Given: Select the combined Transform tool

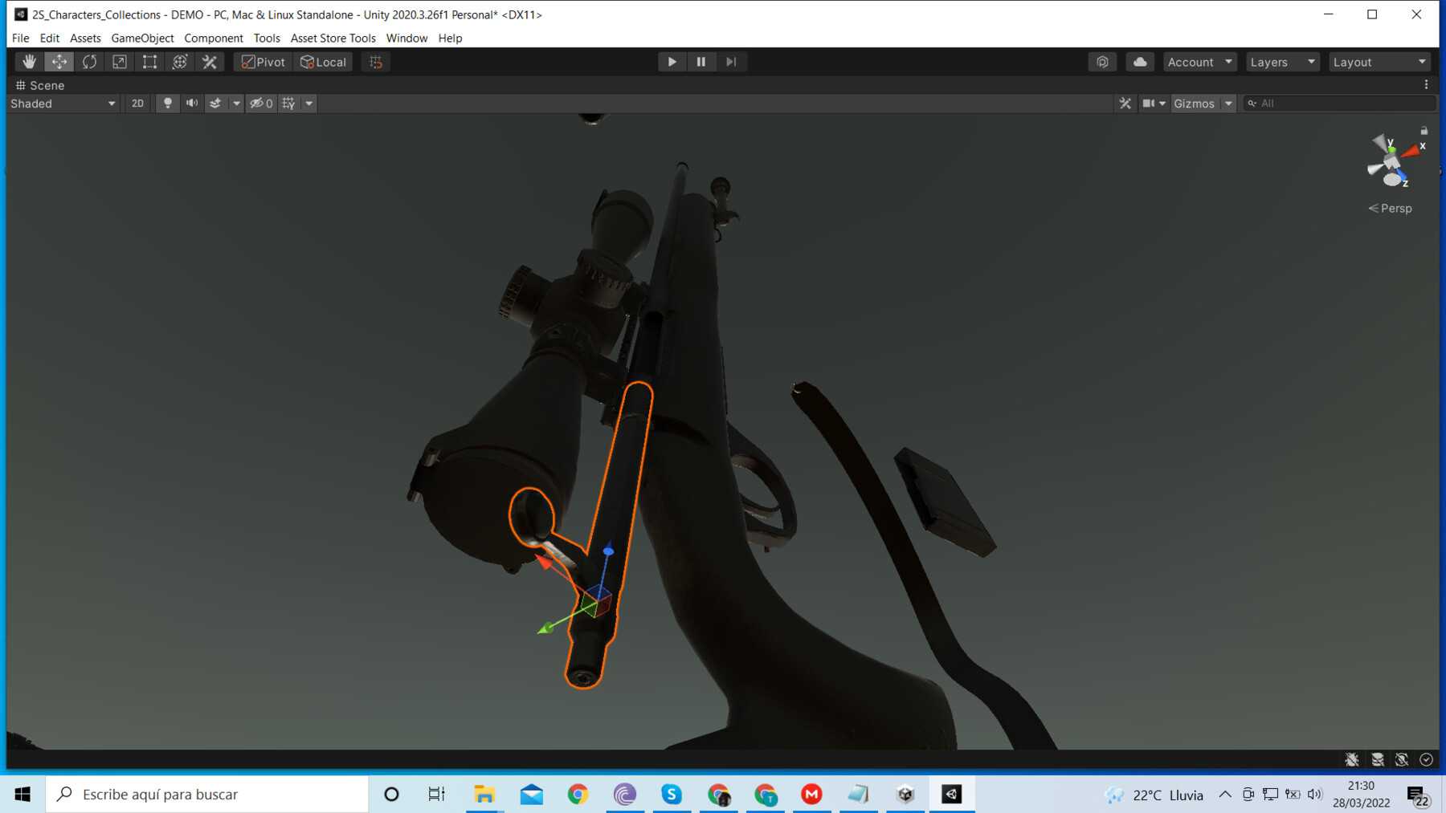Looking at the screenshot, I should tap(180, 62).
